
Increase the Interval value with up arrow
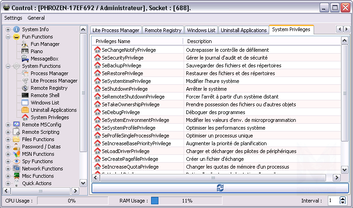pos(343,198)
